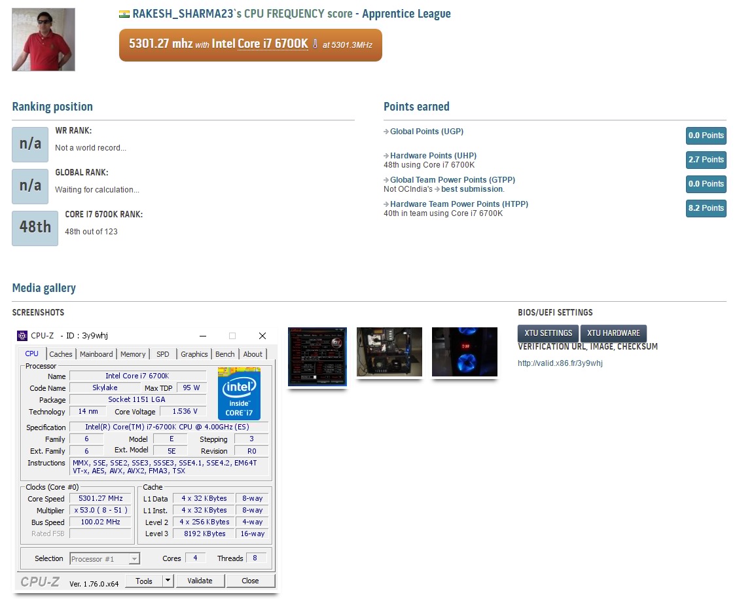Click the thermometer icon in the score banner
Screen dimensions: 739x599
pos(315,45)
